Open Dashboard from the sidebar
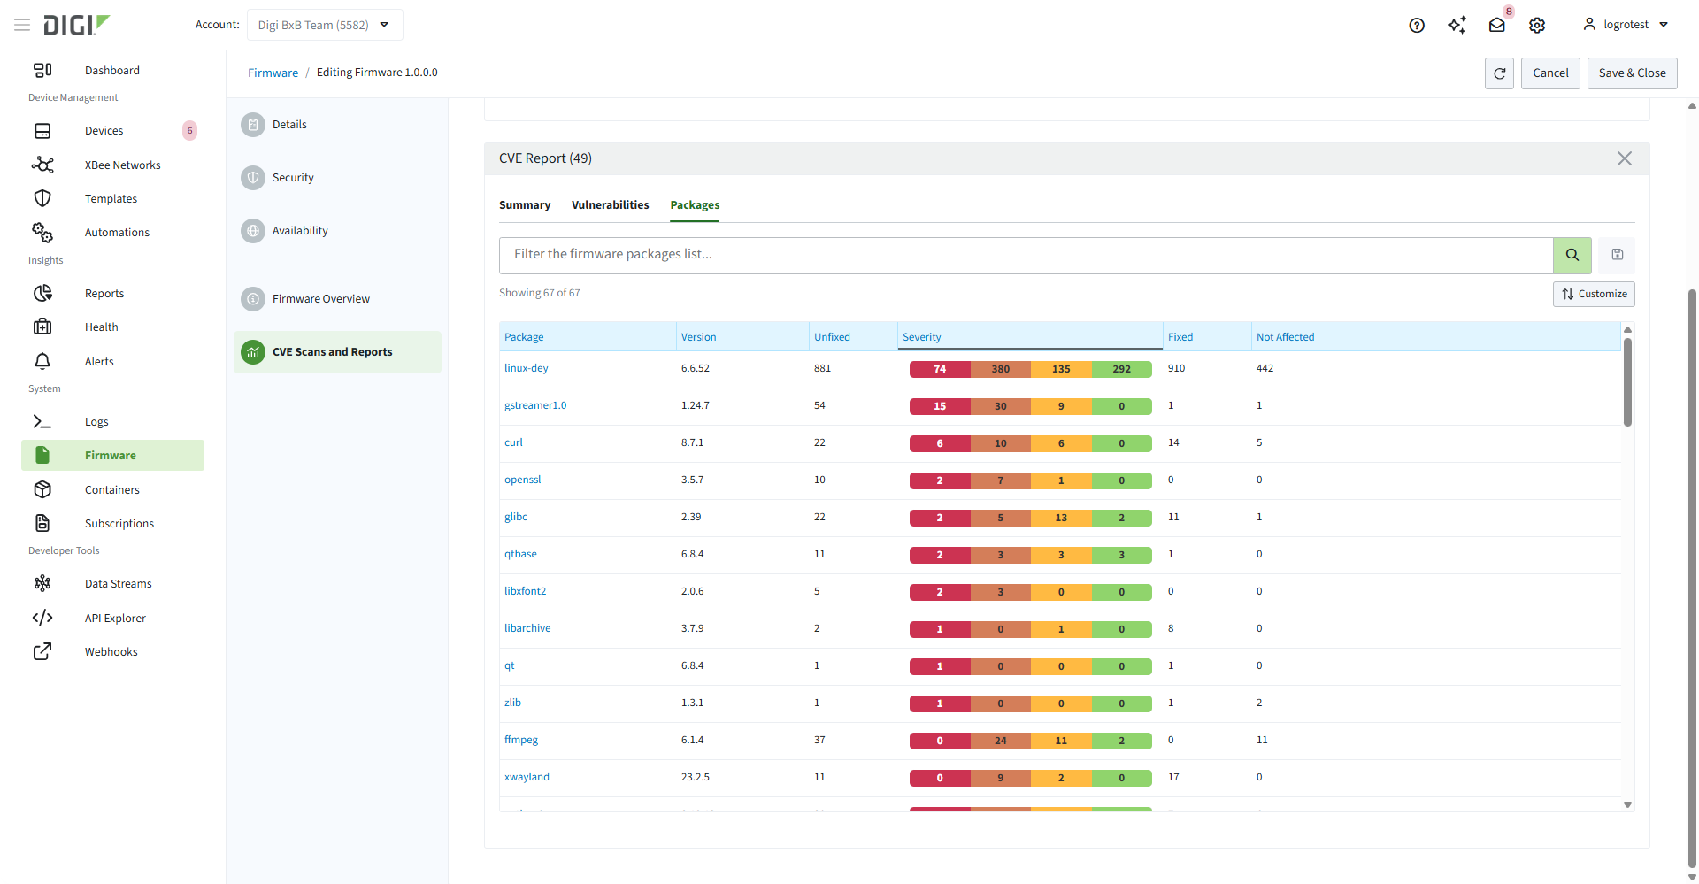Image resolution: width=1699 pixels, height=884 pixels. (112, 70)
